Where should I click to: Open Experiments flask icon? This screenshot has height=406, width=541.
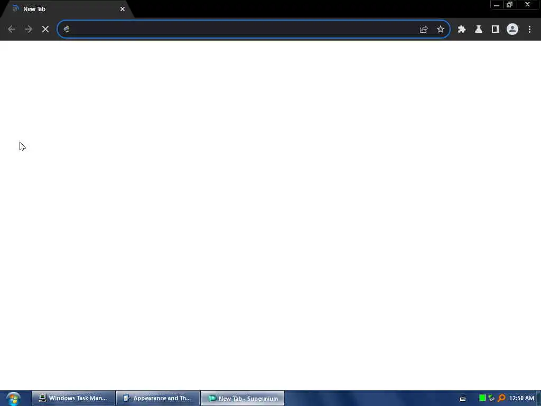[x=479, y=30]
